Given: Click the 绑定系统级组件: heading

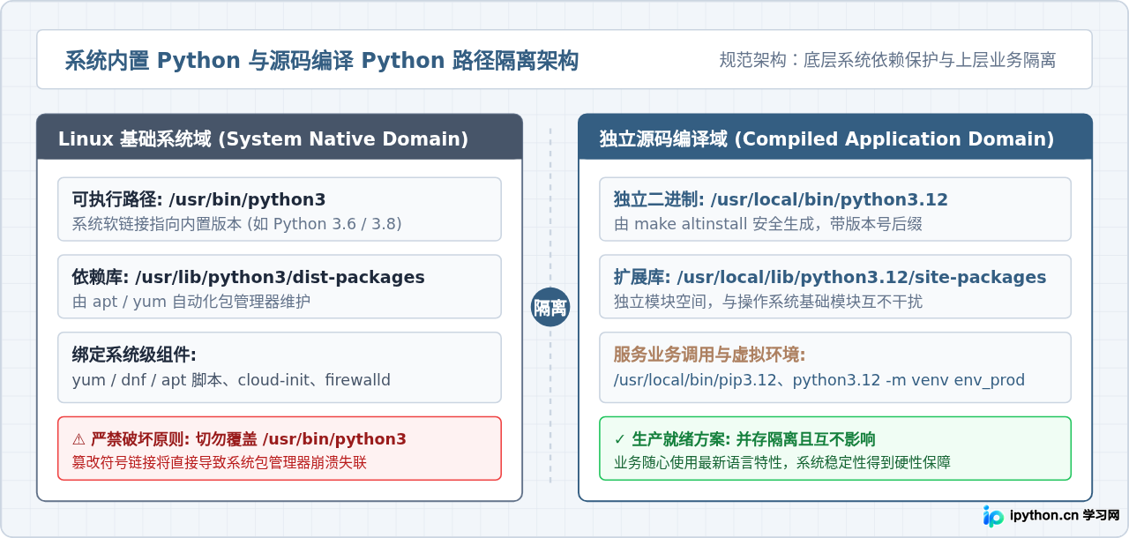Looking at the screenshot, I should 134,355.
